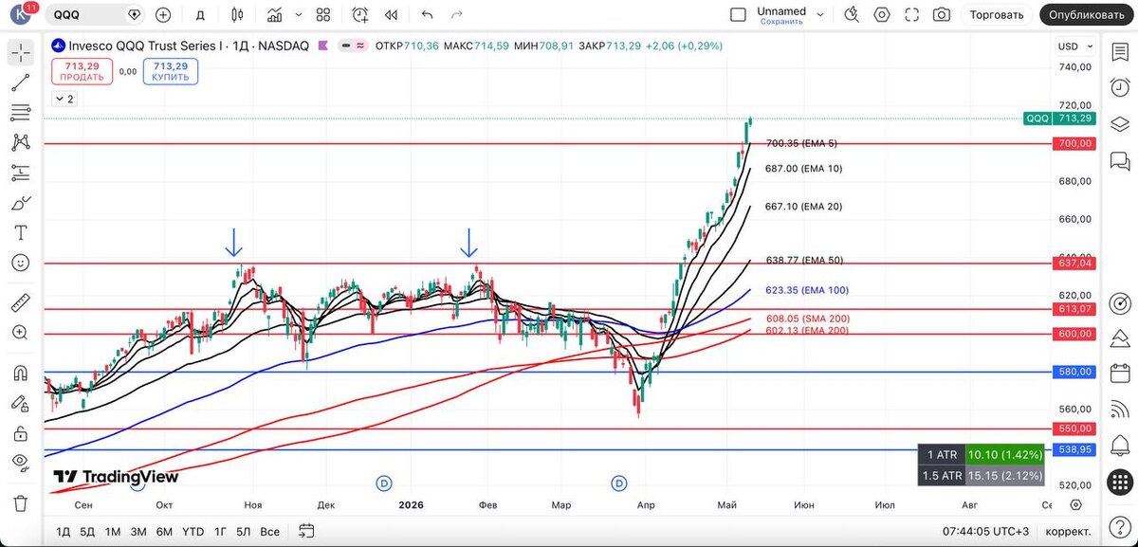
Task: Select the trend line drawing tool
Action: (x=20, y=82)
